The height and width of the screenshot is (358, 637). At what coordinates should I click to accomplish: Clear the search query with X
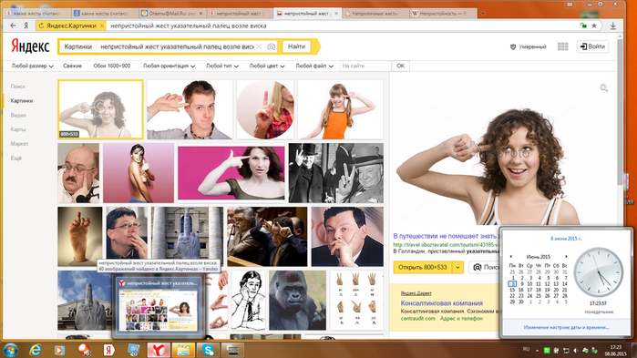coord(259,46)
